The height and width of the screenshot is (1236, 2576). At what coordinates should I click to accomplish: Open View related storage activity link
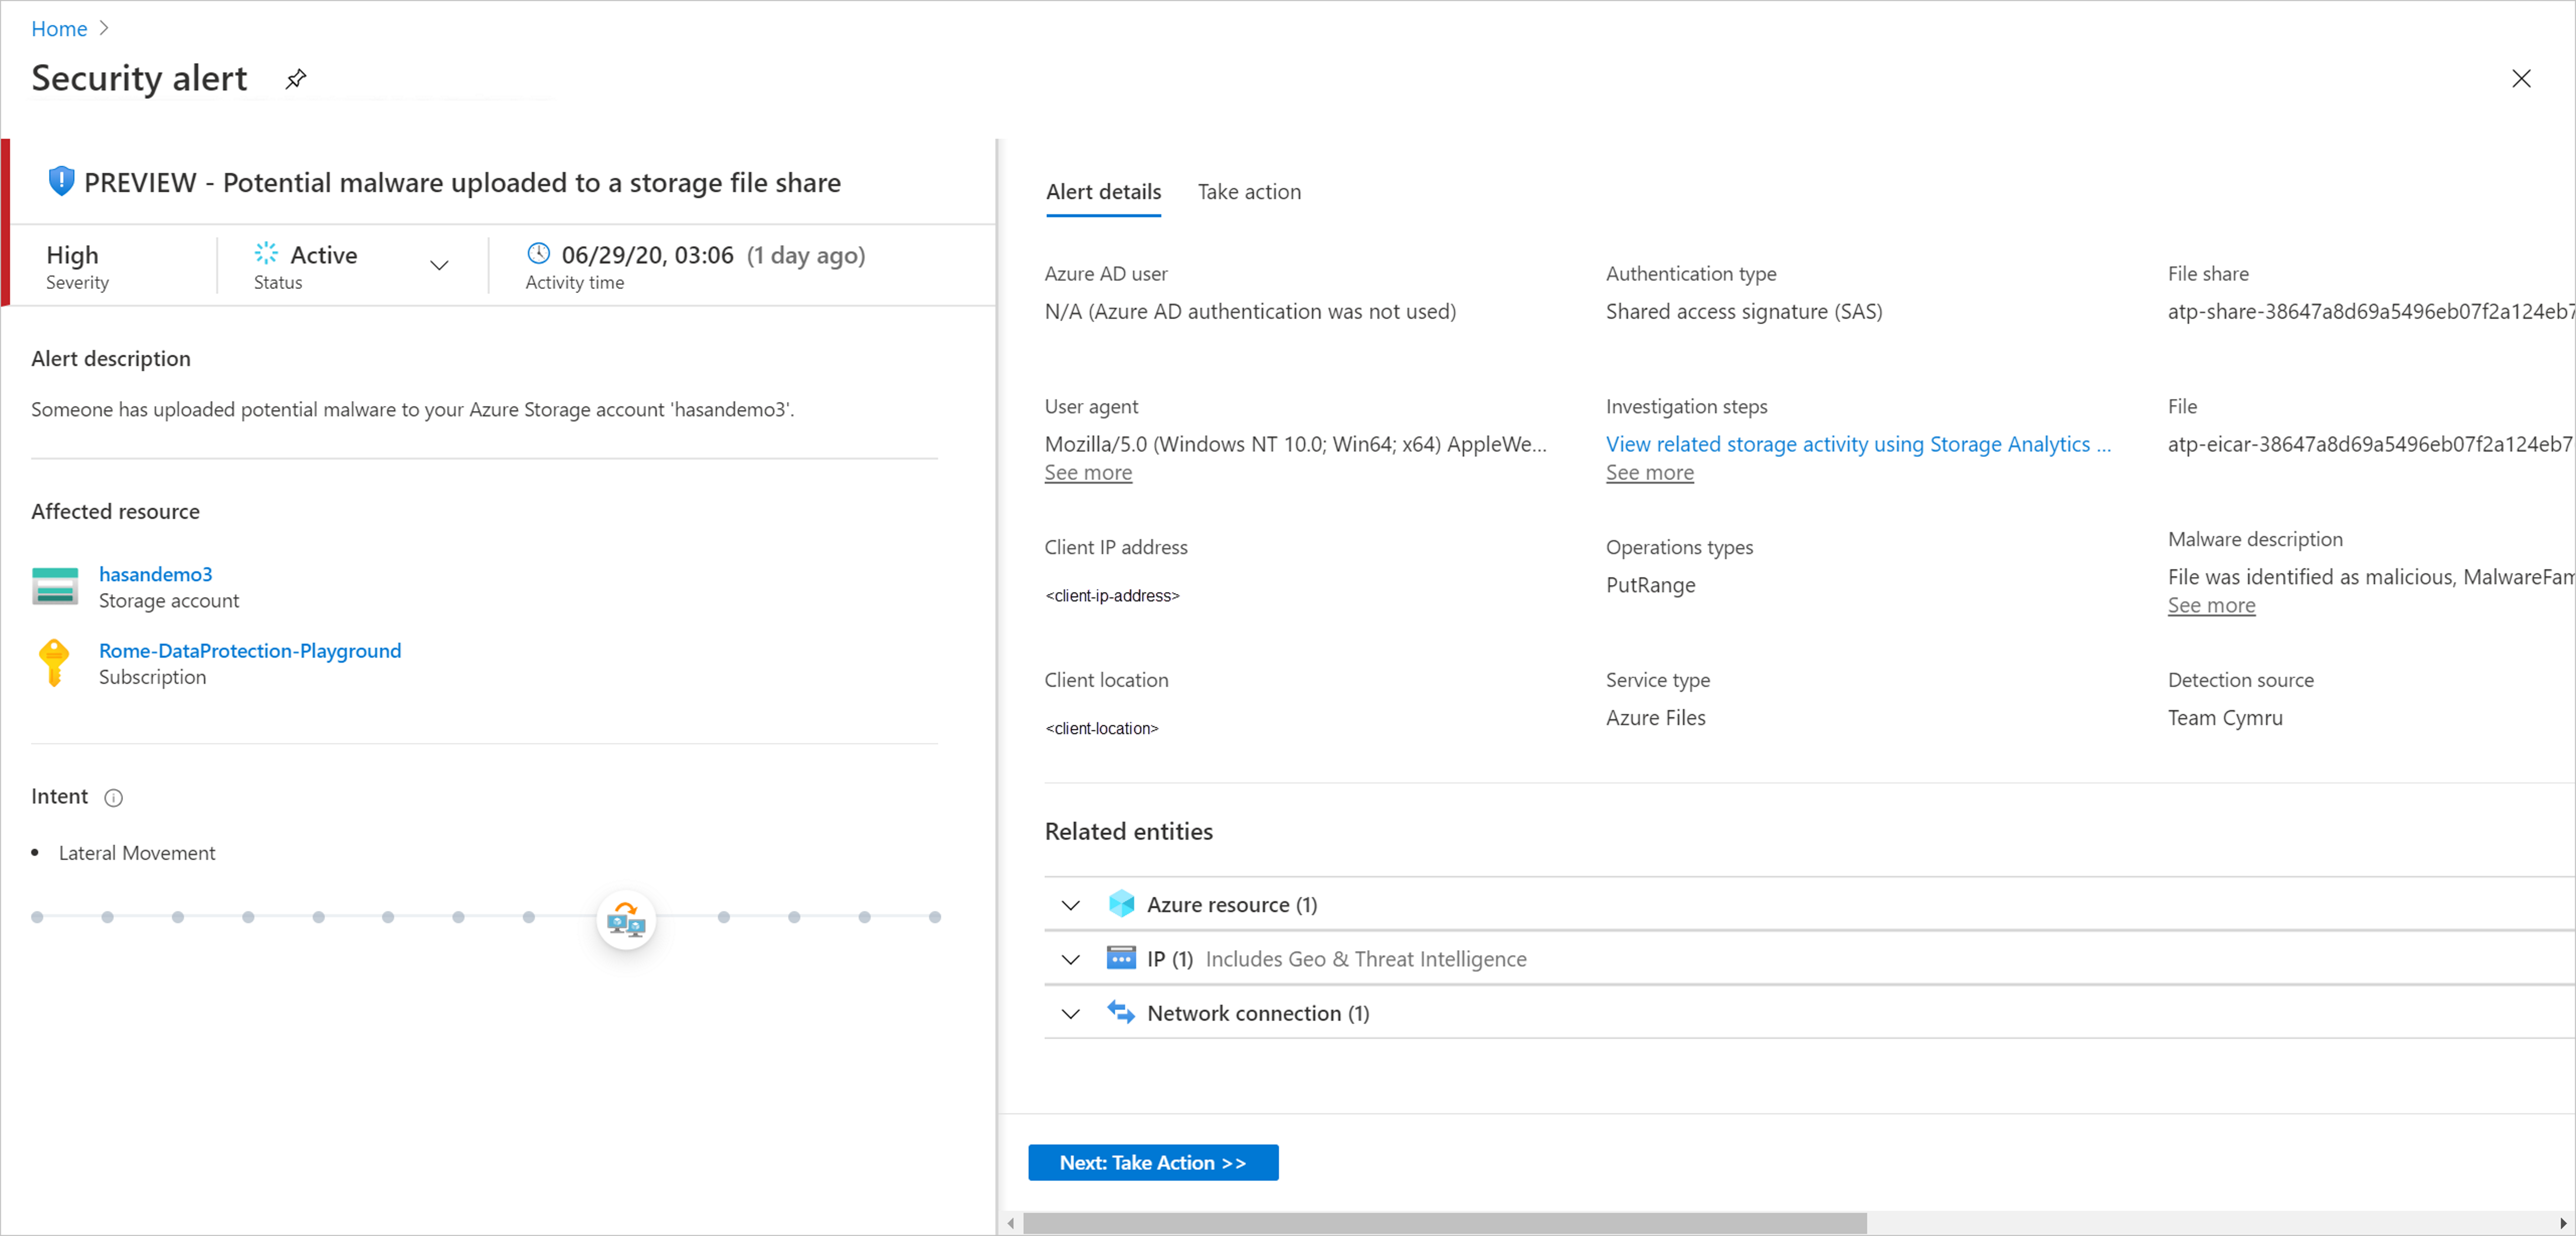1858,444
